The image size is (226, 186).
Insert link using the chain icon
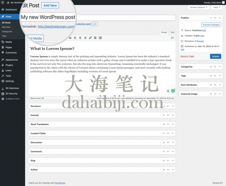(90, 38)
